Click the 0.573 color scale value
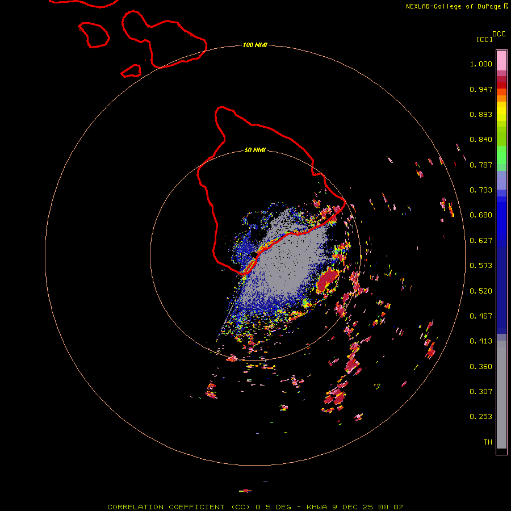511x511 pixels. [481, 266]
